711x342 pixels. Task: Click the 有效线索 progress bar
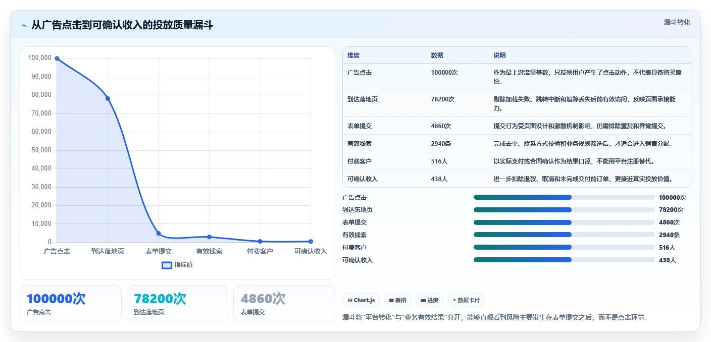tap(564, 235)
